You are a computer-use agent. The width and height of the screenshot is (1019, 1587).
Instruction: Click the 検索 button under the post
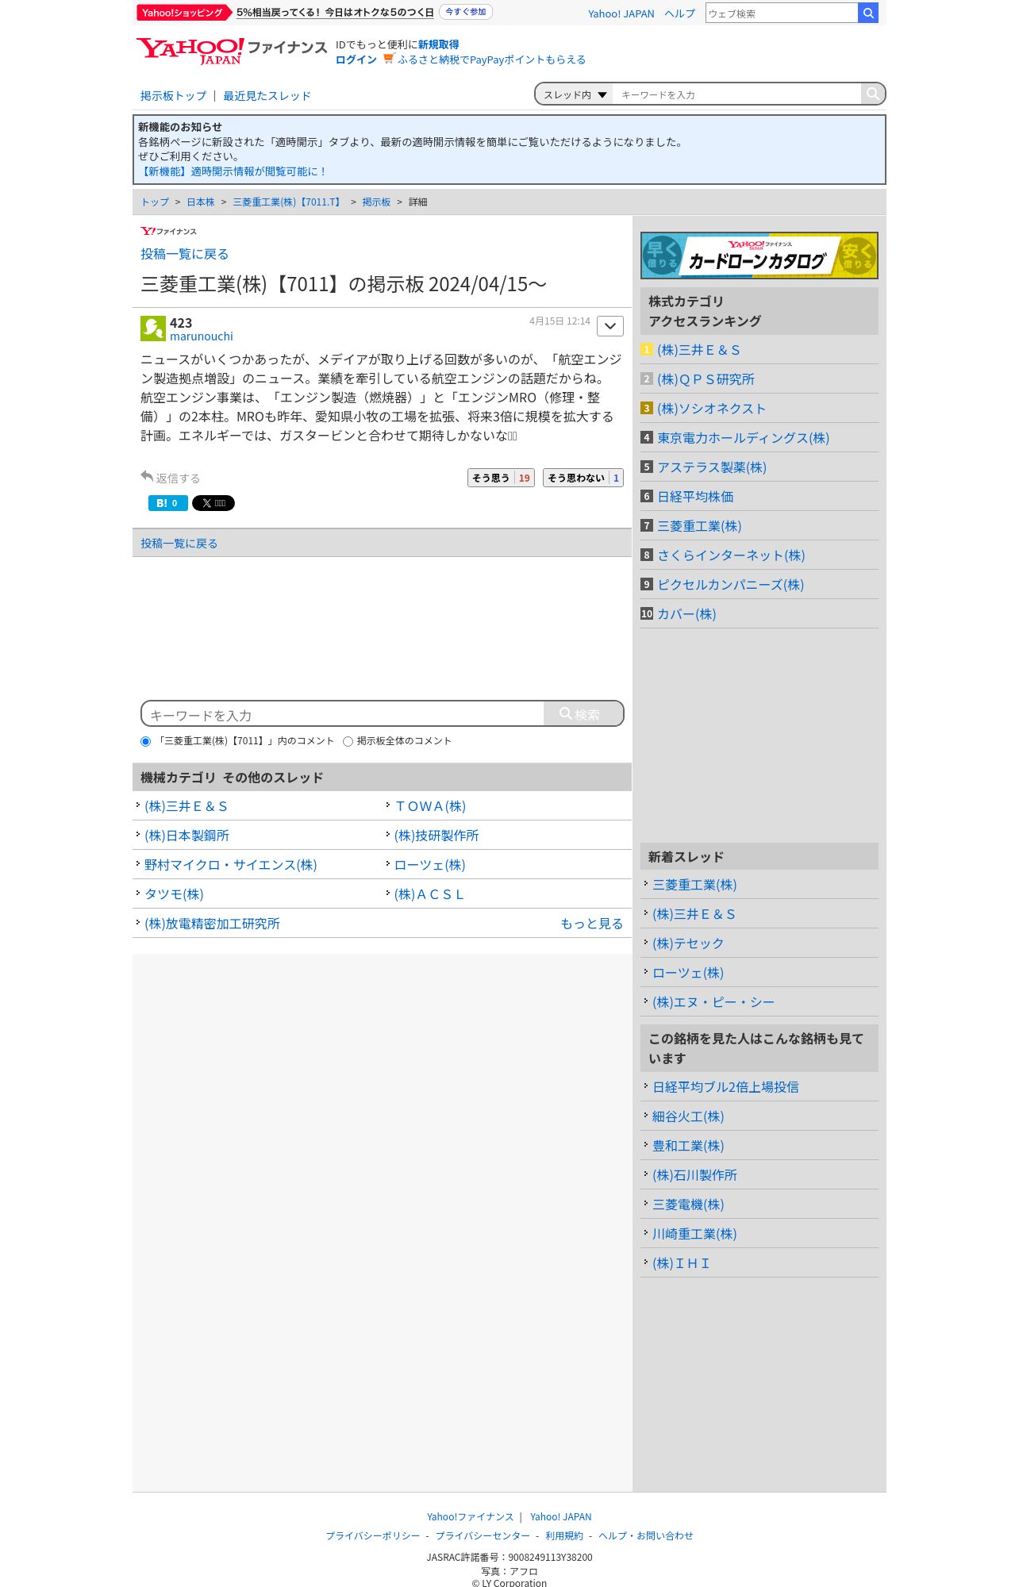[583, 714]
